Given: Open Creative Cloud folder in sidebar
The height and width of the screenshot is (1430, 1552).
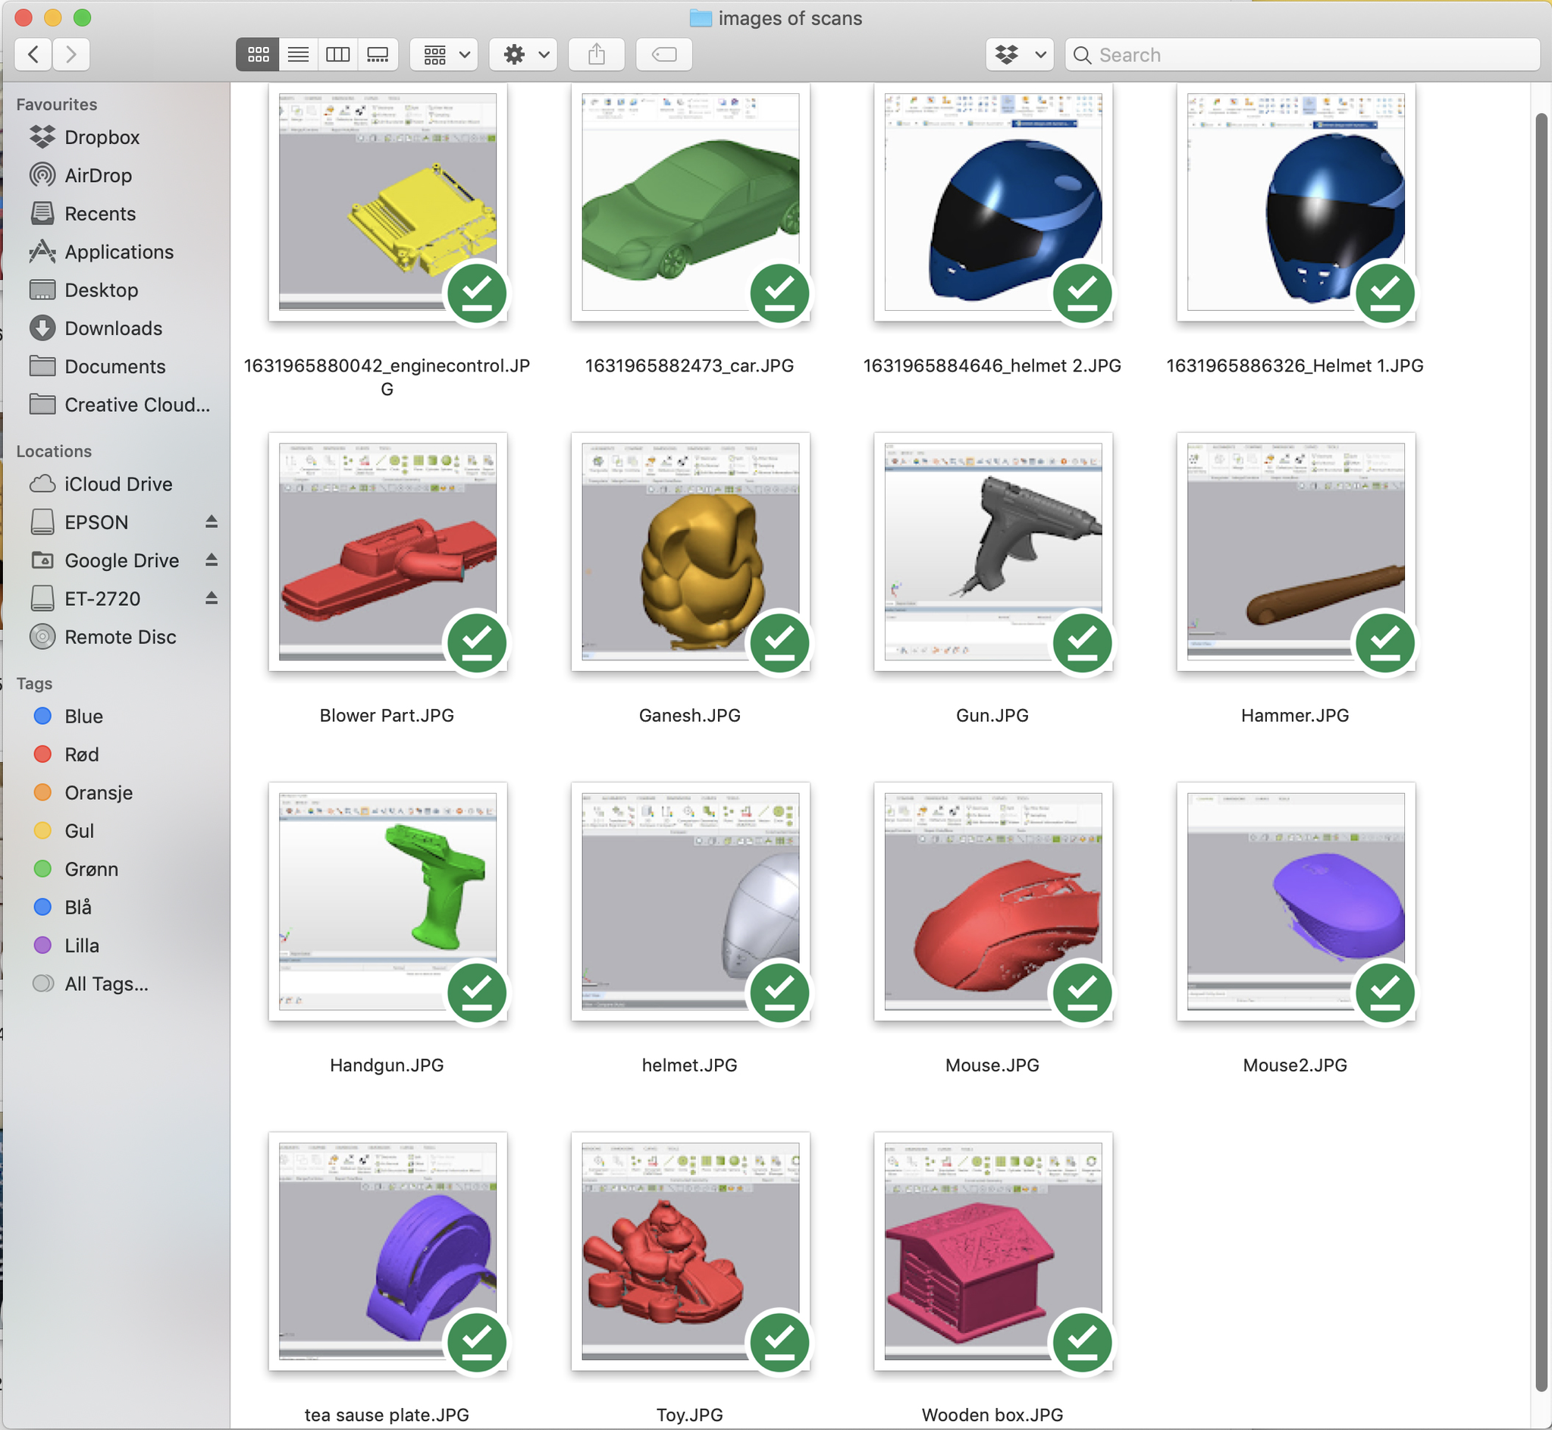Looking at the screenshot, I should tap(136, 405).
